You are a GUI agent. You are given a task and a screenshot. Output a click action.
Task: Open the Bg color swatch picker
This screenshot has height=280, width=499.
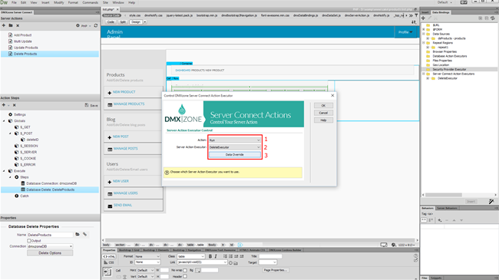pos(198,270)
